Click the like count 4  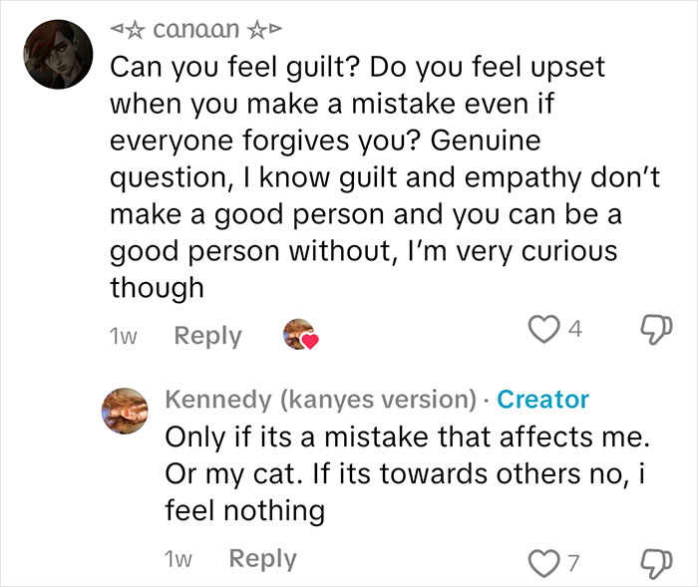tap(575, 329)
